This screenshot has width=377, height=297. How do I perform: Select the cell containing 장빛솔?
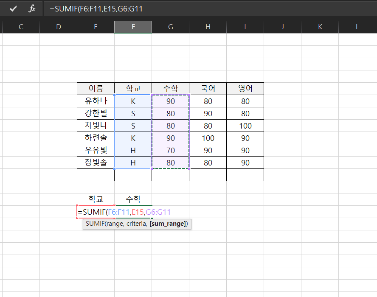(95, 163)
